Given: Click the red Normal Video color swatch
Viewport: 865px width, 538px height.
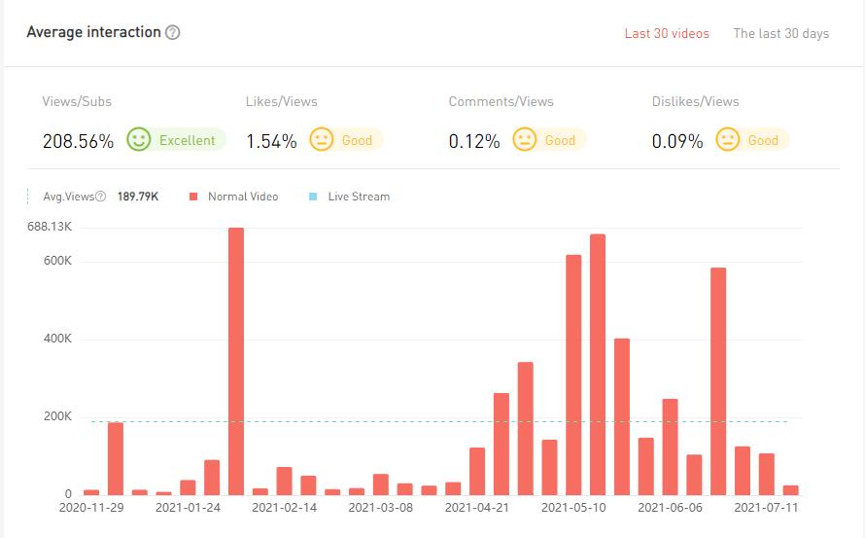Looking at the screenshot, I should (193, 197).
